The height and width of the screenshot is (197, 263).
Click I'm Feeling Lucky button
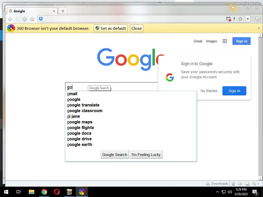click(146, 154)
